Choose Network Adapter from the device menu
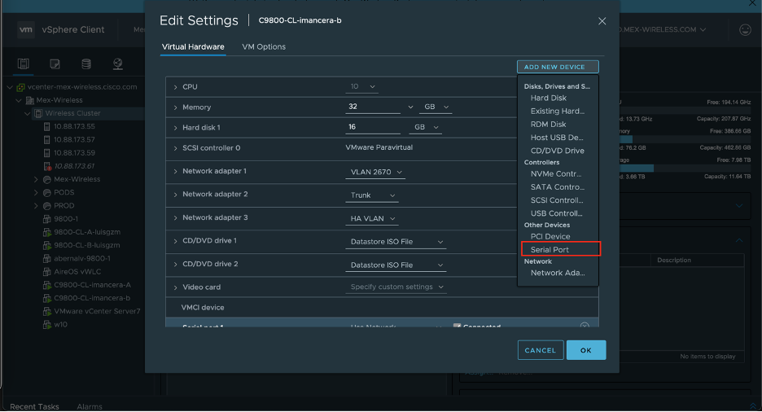The height and width of the screenshot is (412, 762). [558, 273]
